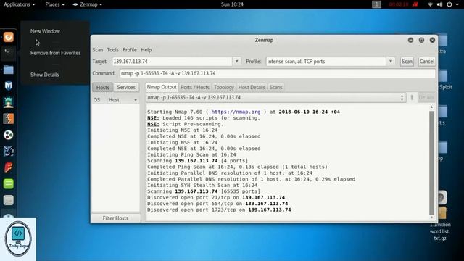This screenshot has height=261, width=464.
Task: Open the volume speaker icon in top bar
Action: pyautogui.click(x=440, y=4)
